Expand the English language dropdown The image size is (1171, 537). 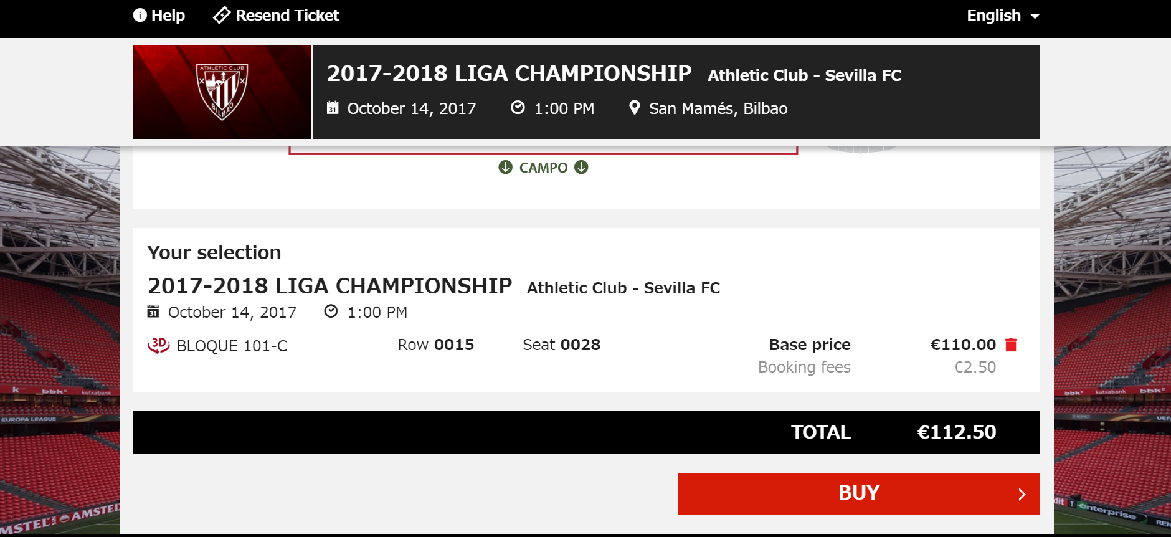1003,16
